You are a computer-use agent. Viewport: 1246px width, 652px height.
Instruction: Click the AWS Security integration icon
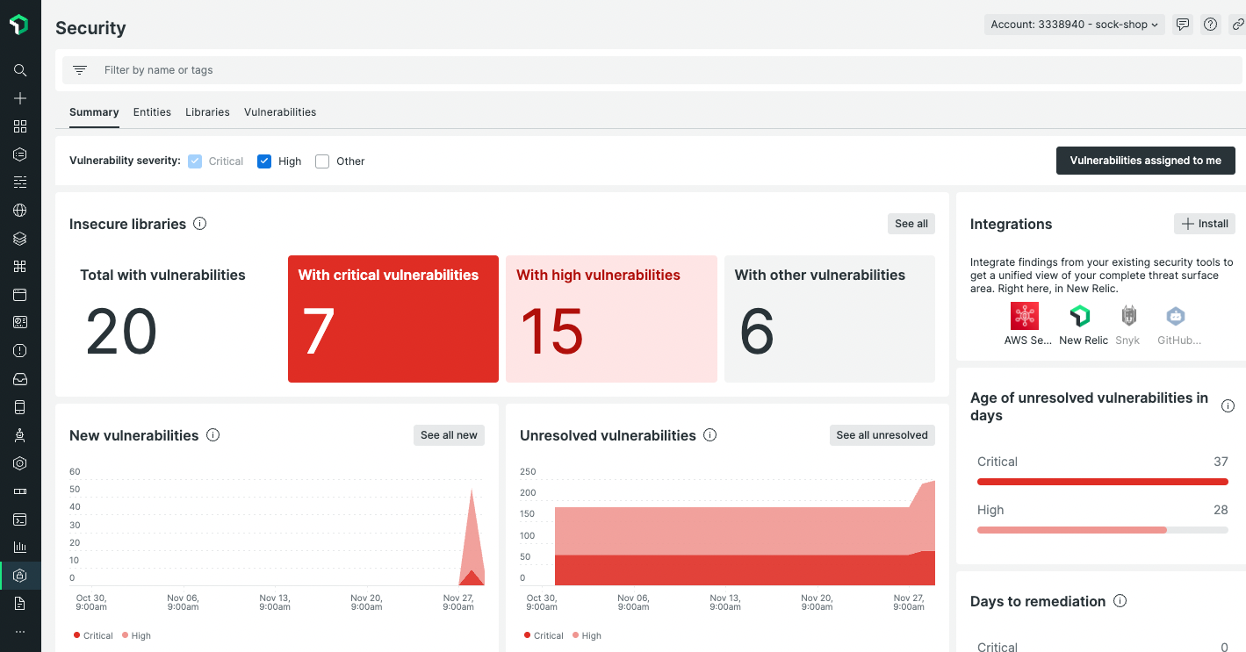click(1024, 316)
